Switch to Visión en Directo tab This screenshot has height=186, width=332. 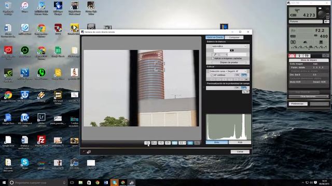click(215, 38)
